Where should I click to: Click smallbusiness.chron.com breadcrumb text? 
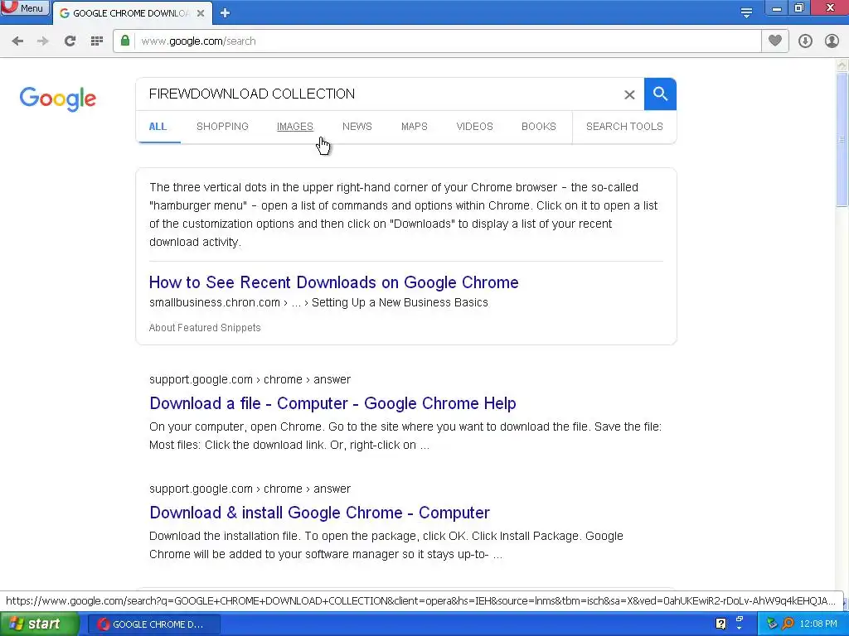point(215,302)
